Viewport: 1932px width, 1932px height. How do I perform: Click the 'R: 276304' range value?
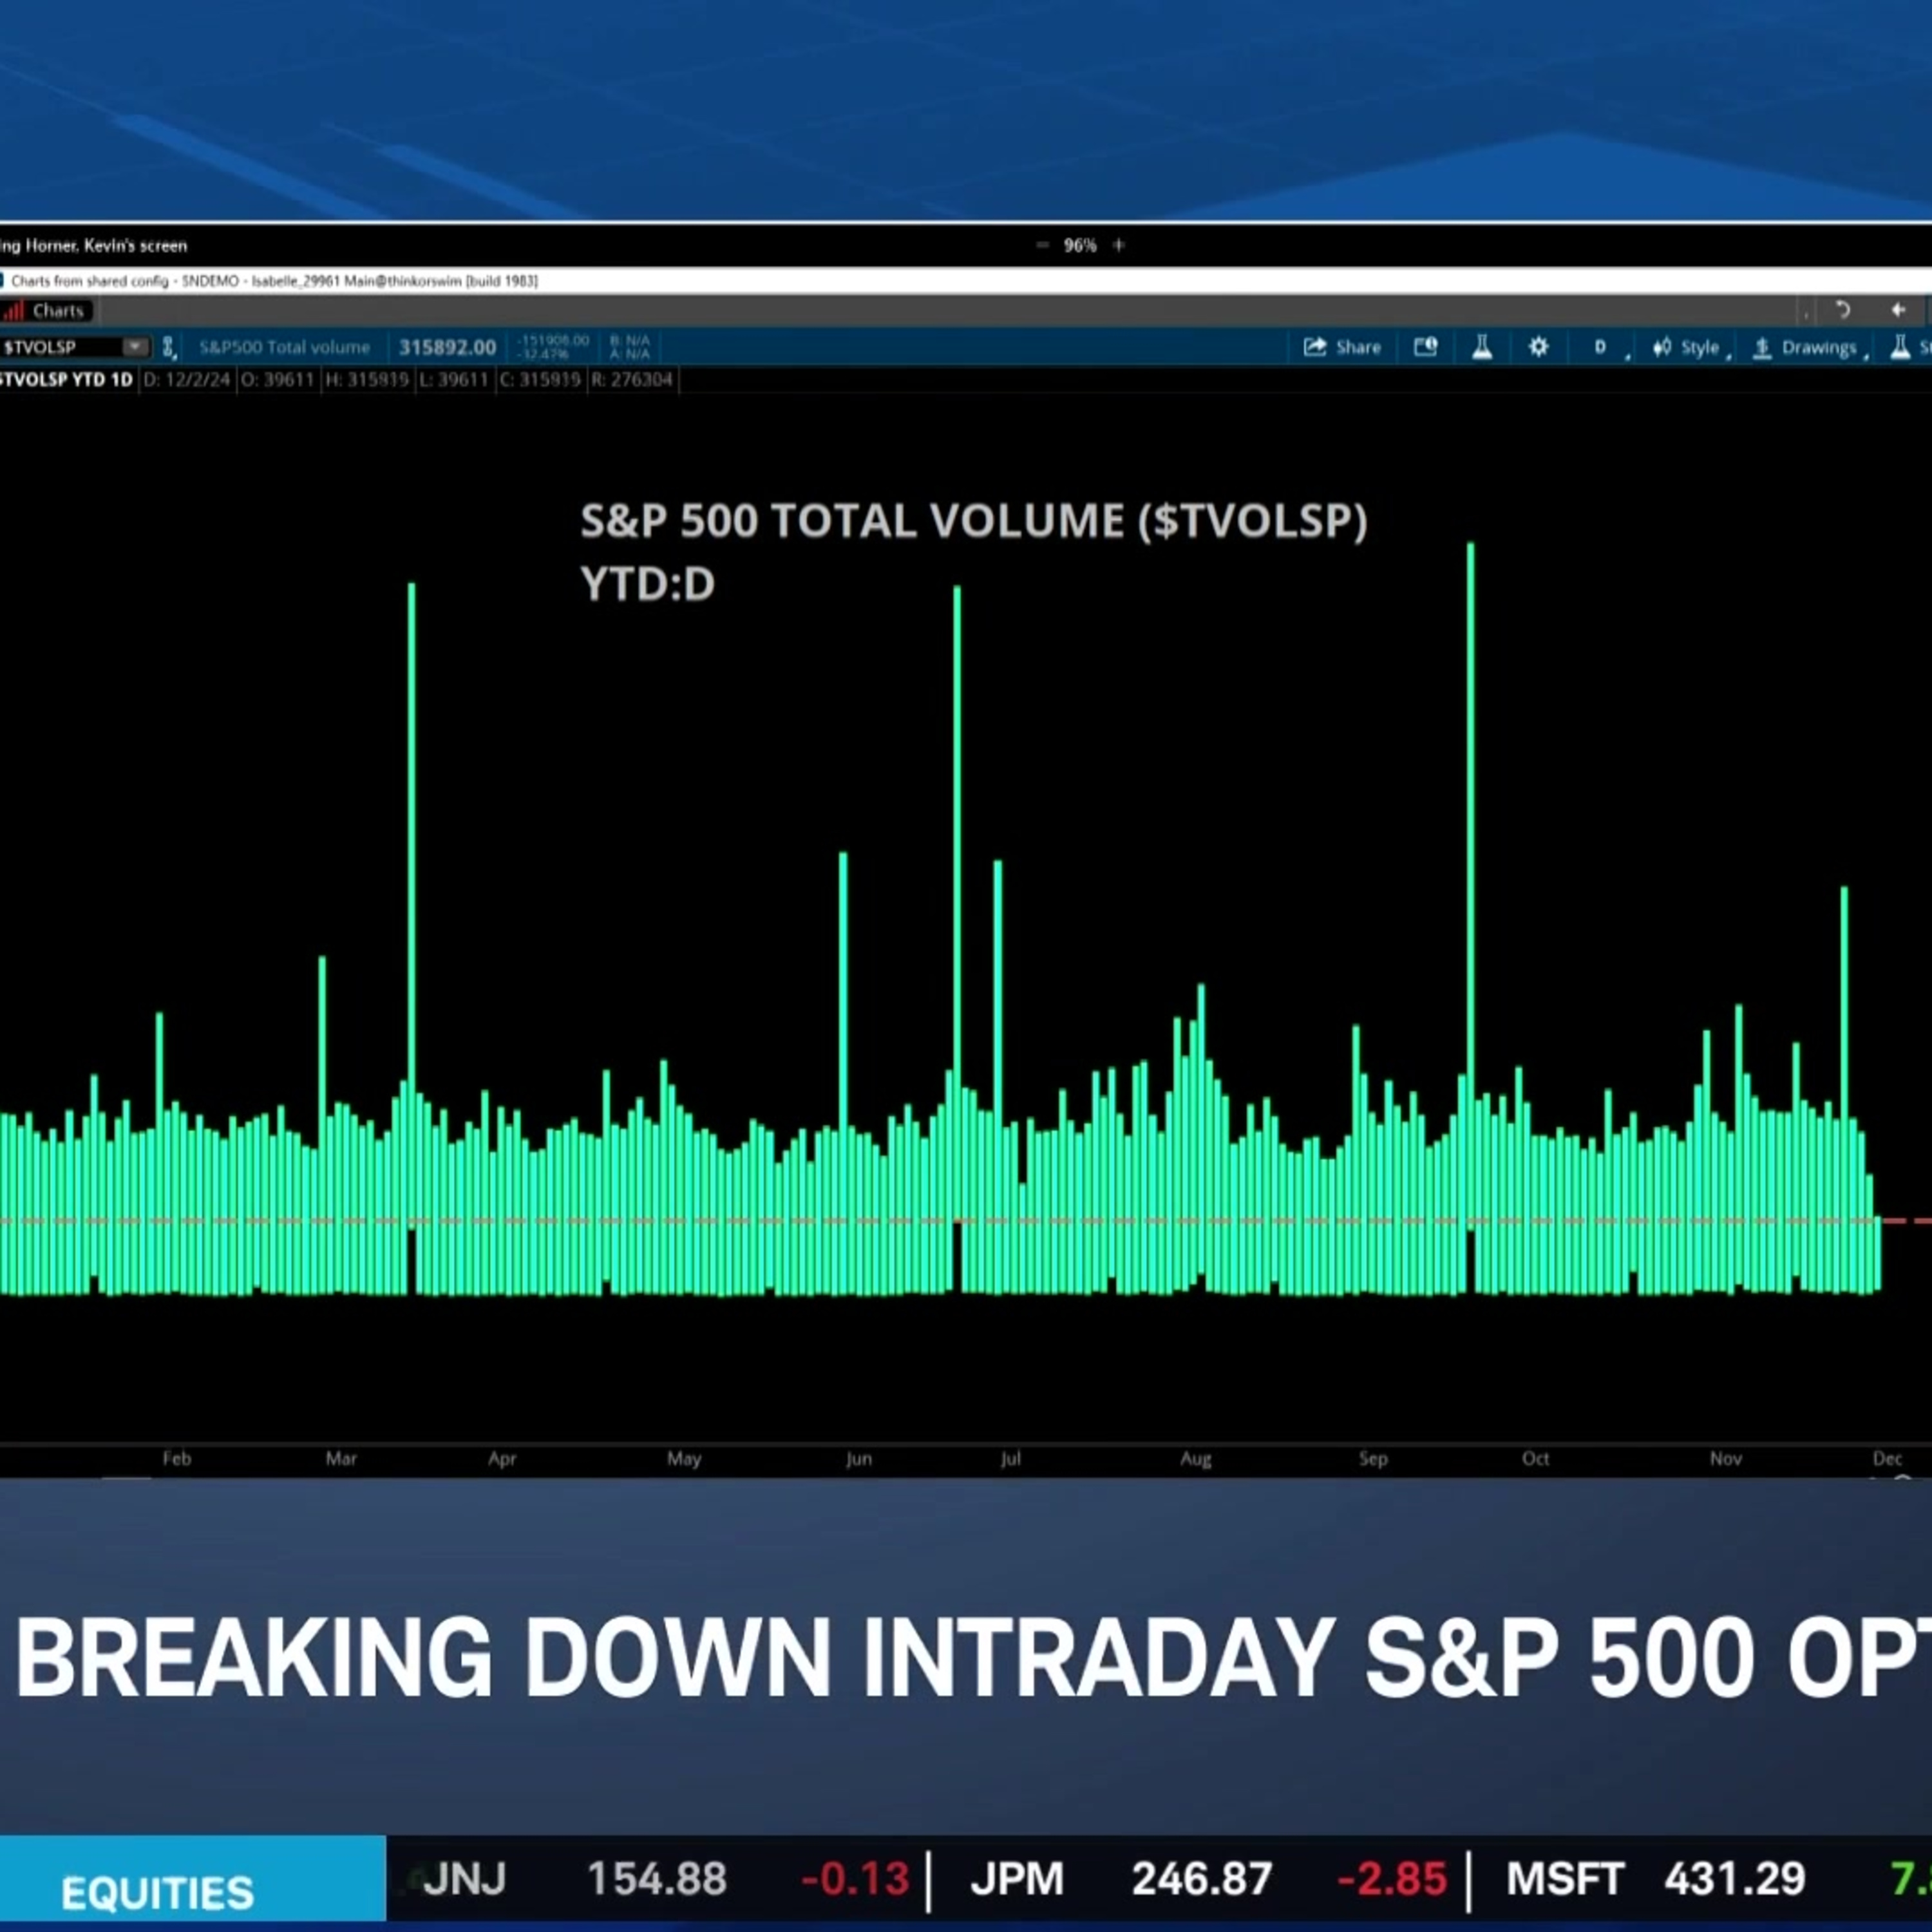pos(632,380)
